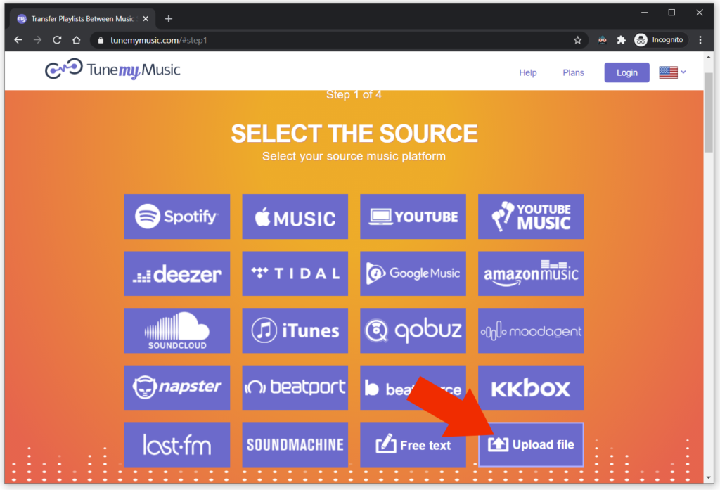Viewport: 720px width, 490px height.
Task: Close the Transfer Playlists tab
Action: 146,19
